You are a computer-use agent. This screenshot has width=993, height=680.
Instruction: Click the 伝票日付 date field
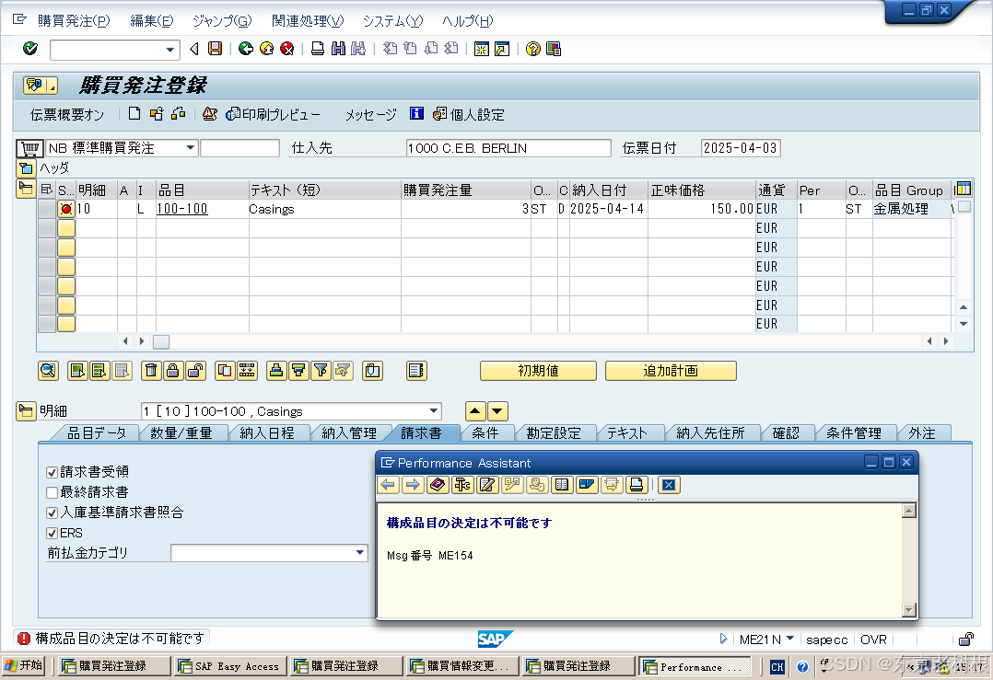click(741, 148)
